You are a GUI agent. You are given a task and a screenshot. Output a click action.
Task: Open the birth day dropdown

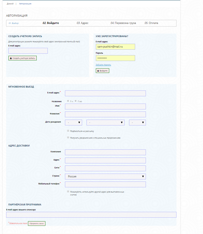pyautogui.click(x=73, y=123)
